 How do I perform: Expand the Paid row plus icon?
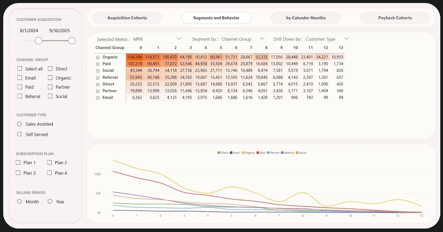[98, 64]
